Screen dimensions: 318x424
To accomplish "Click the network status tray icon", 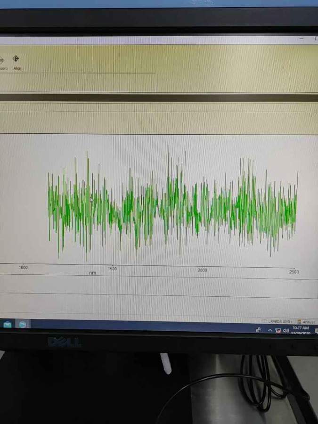I will point(278,330).
